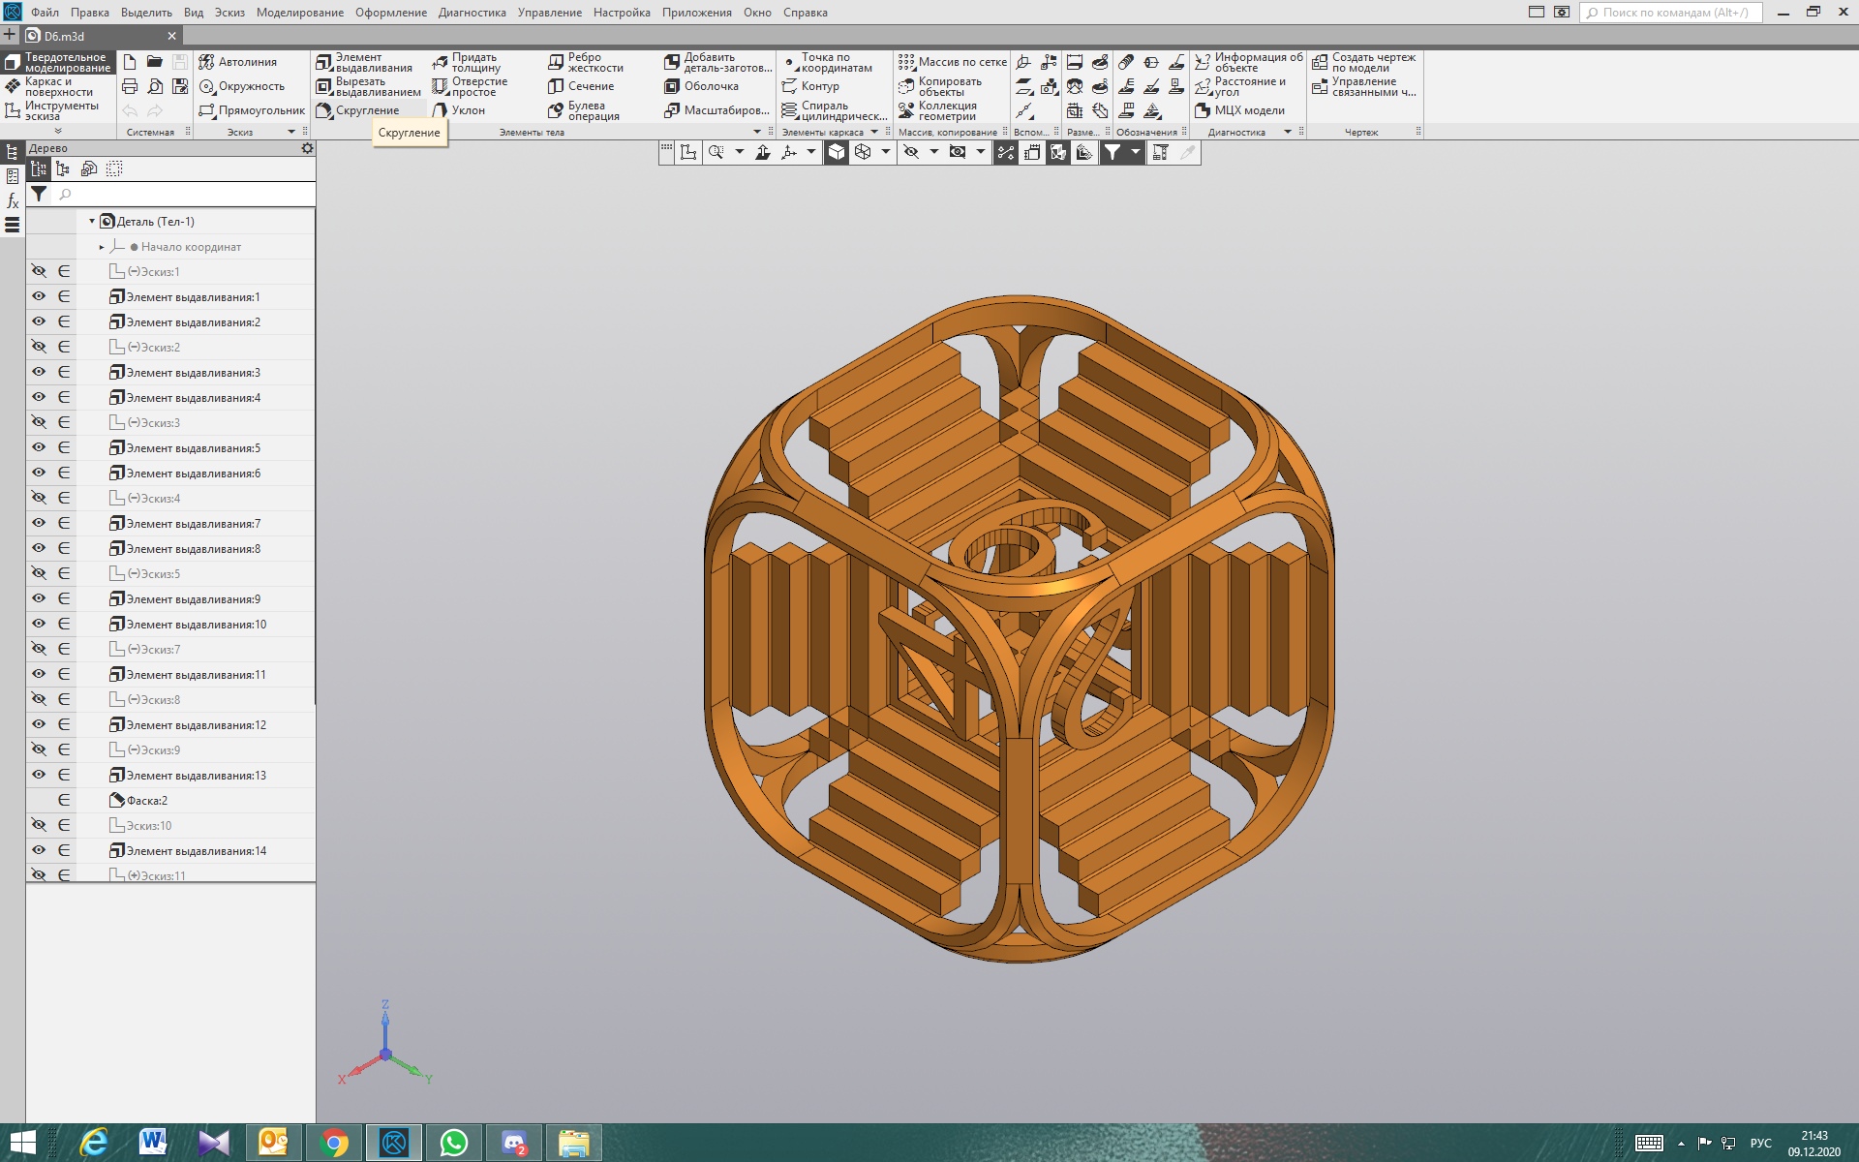Start Булева операция boolean tool

(584, 111)
